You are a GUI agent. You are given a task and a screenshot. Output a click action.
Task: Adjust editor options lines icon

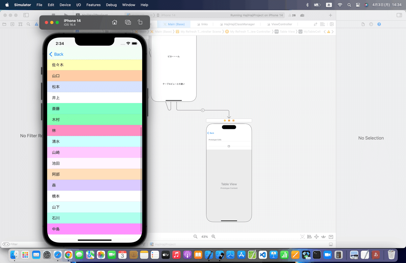tap(322, 24)
